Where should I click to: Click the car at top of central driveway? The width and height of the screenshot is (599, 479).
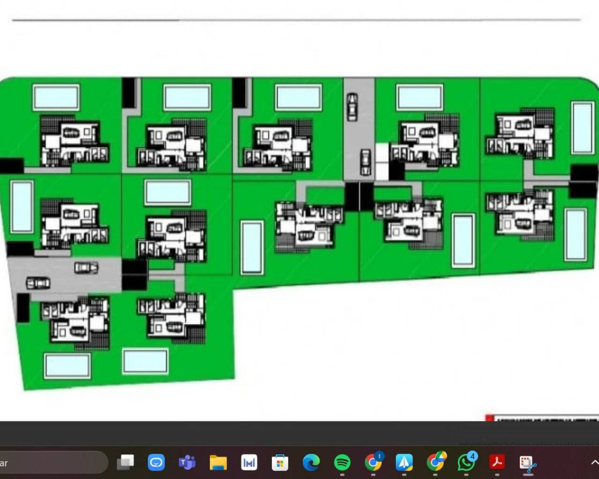click(x=352, y=107)
